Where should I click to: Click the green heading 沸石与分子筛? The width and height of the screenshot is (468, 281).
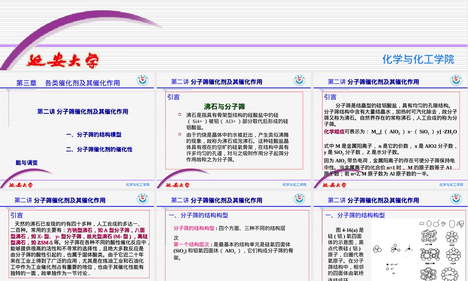pos(225,107)
